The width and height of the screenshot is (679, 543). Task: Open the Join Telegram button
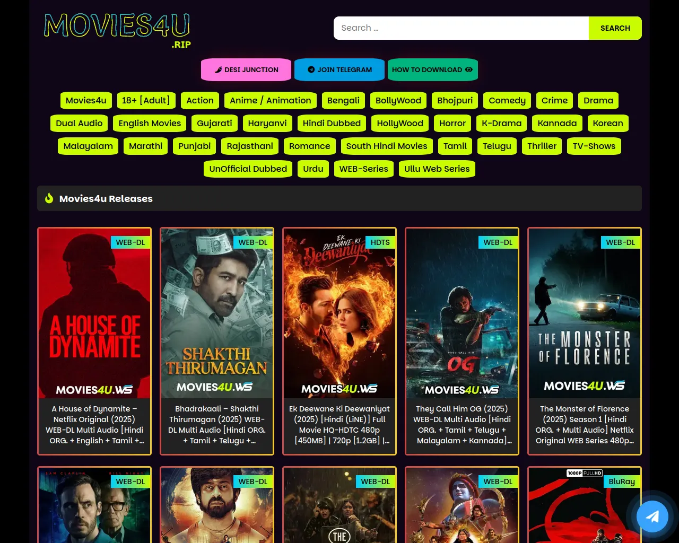tap(339, 69)
